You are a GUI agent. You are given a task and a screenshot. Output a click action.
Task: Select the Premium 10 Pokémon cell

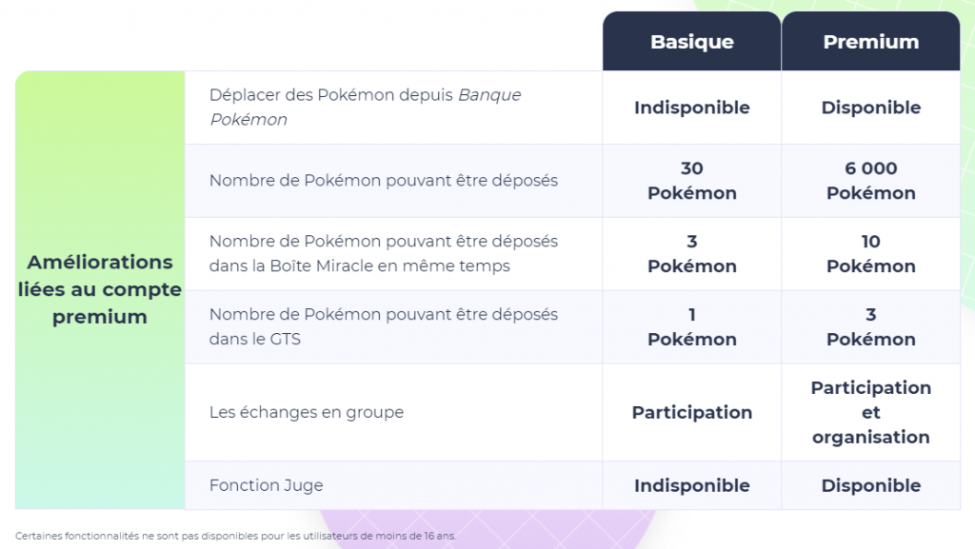(870, 253)
